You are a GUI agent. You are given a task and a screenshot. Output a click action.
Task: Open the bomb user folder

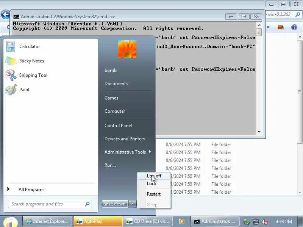click(111, 70)
